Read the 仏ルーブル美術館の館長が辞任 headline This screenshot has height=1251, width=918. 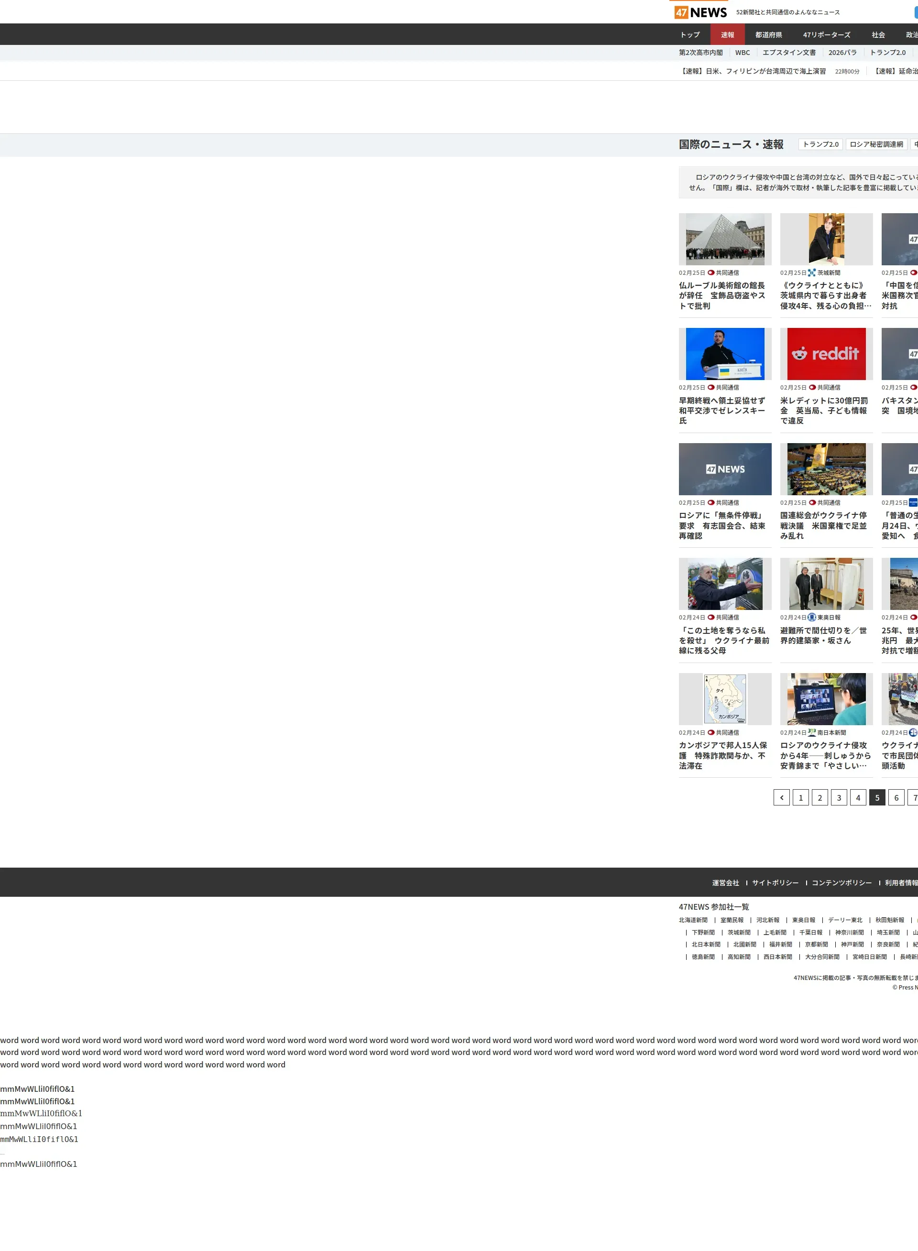pyautogui.click(x=722, y=295)
